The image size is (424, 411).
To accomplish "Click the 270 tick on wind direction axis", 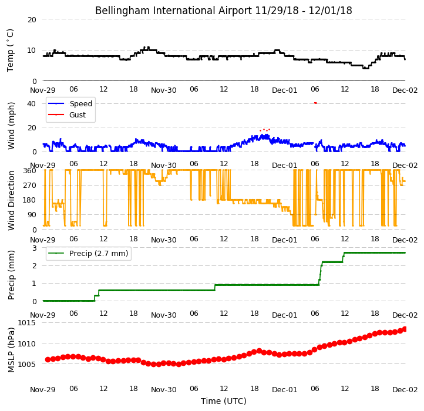I will pyautogui.click(x=29, y=186).
